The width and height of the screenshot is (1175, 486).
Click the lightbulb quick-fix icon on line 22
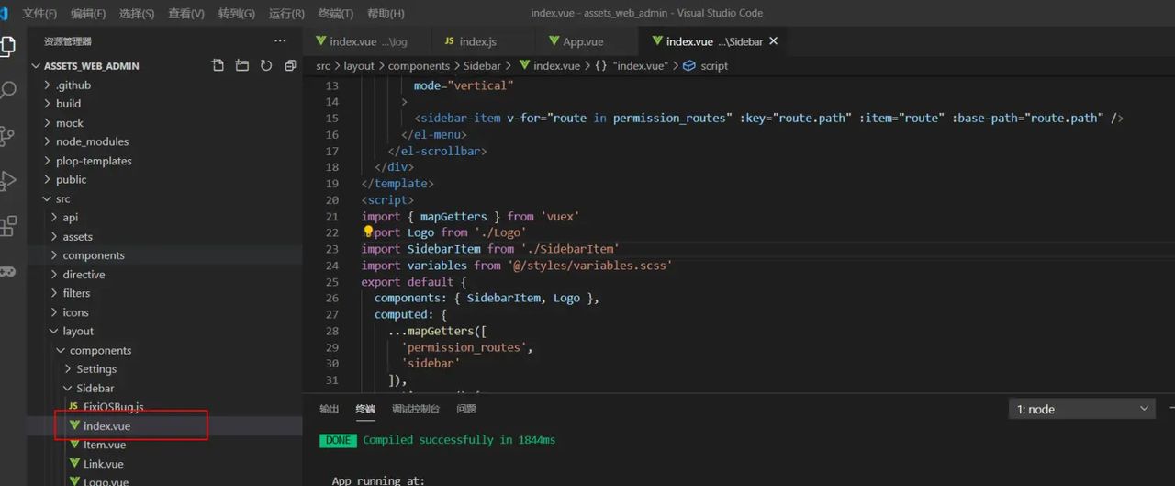[x=368, y=232]
